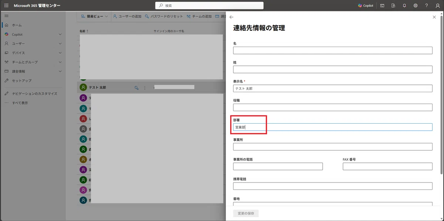Screen dimensions: 444x221
Task: Select the テスト 太郎 user name
Action: coord(98,88)
